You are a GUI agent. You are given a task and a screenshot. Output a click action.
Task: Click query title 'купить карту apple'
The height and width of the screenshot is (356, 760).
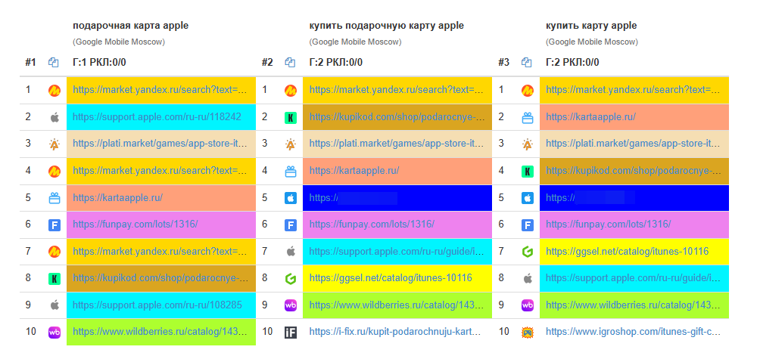click(x=591, y=26)
